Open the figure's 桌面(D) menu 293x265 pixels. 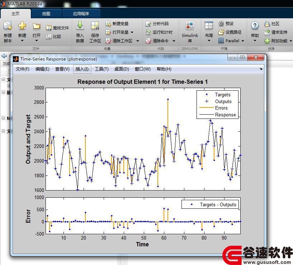point(122,69)
